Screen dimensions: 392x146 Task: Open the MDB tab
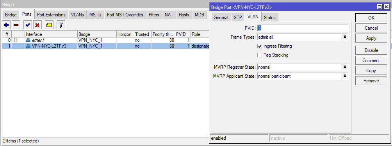pos(200,15)
